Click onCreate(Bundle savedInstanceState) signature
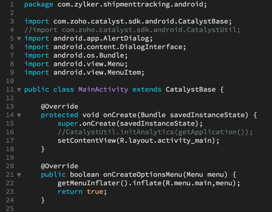This screenshot has height=212, width=272. [x=176, y=115]
